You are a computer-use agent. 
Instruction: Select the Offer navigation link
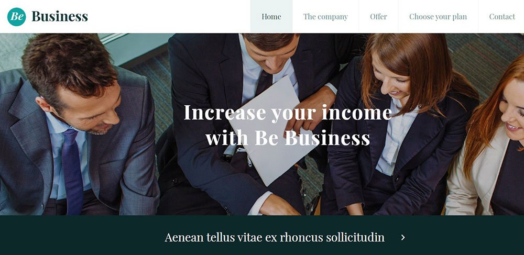point(378,16)
